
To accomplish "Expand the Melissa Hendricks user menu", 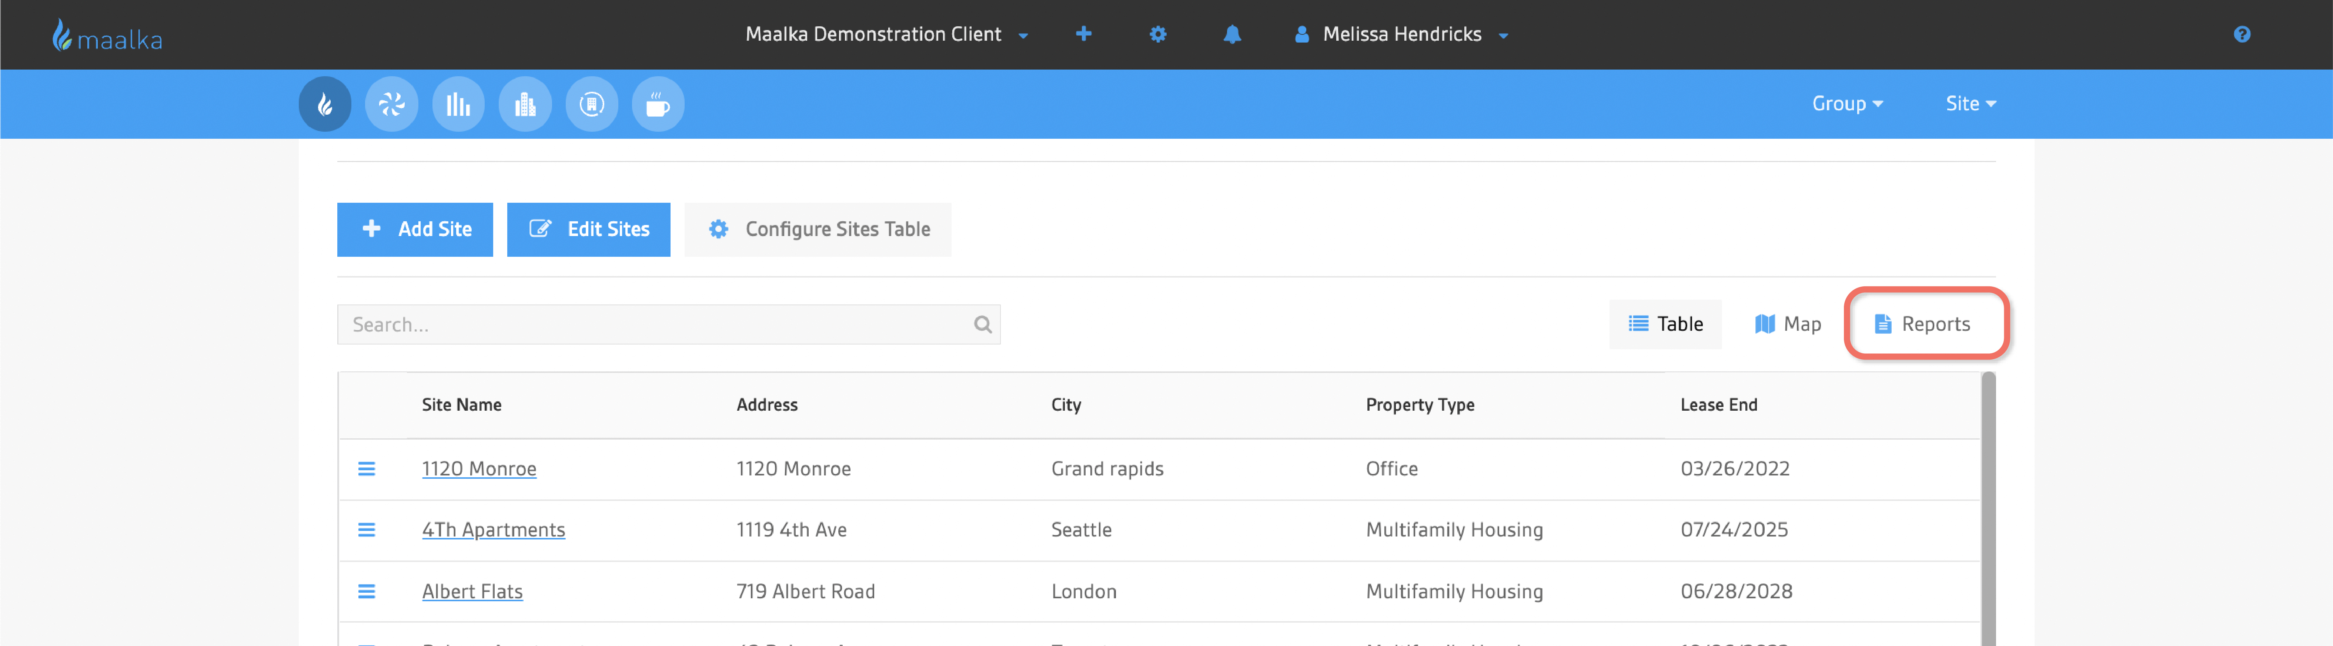I will (x=1402, y=34).
